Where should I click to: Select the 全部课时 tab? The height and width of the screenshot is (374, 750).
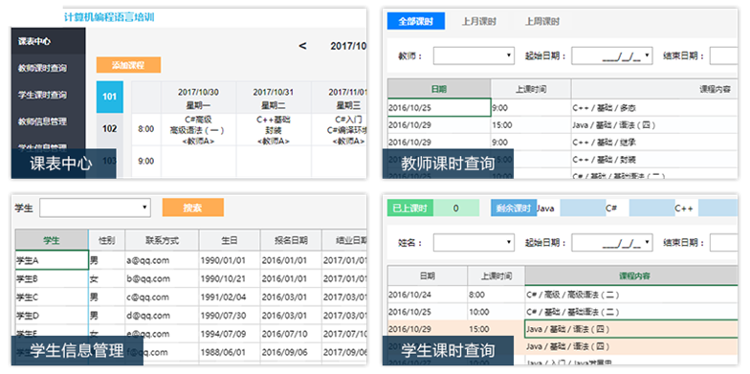click(415, 21)
